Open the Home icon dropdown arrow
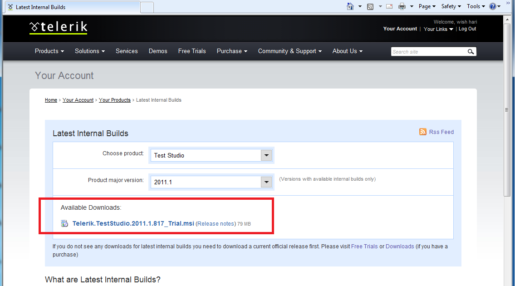 pyautogui.click(x=360, y=6)
